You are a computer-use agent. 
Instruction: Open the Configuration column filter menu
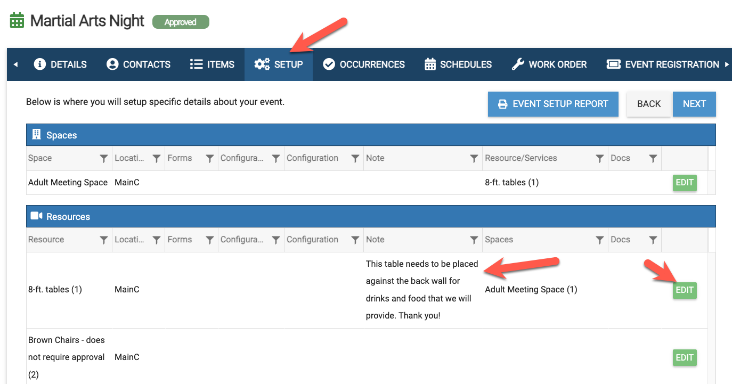pyautogui.click(x=354, y=158)
